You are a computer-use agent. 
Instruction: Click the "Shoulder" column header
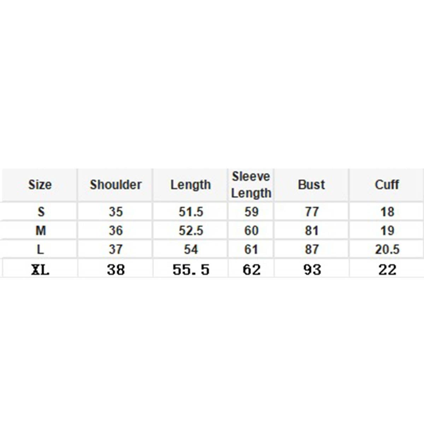tap(116, 184)
